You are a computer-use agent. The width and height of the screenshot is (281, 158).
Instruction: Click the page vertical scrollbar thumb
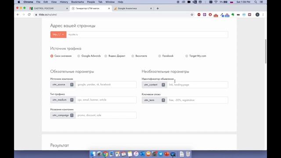point(265,51)
